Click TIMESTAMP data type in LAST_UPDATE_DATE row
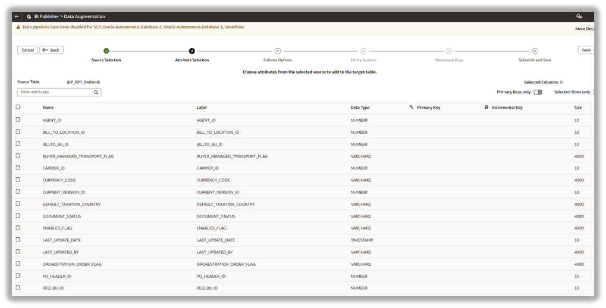Screen dimensions: 606x308 [362, 240]
